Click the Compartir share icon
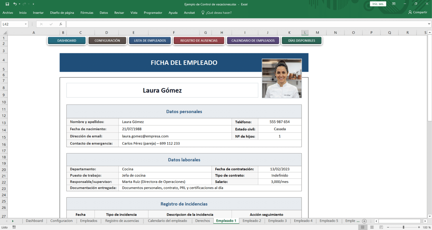Screen dimensions: 432x230 (x=410, y=12)
